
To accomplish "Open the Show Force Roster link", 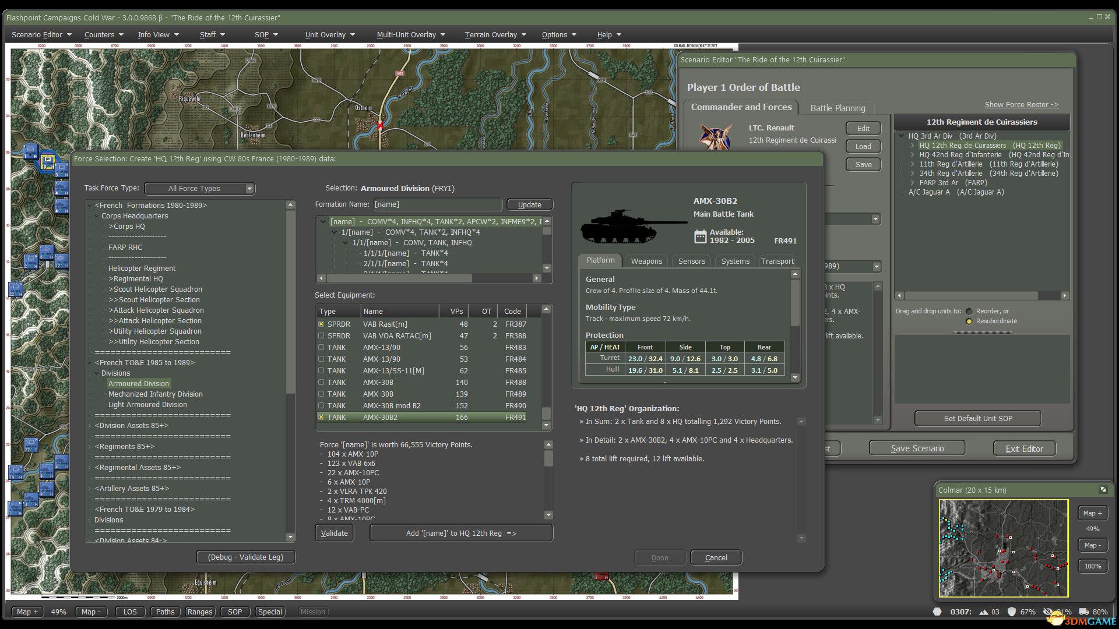I will (1021, 104).
